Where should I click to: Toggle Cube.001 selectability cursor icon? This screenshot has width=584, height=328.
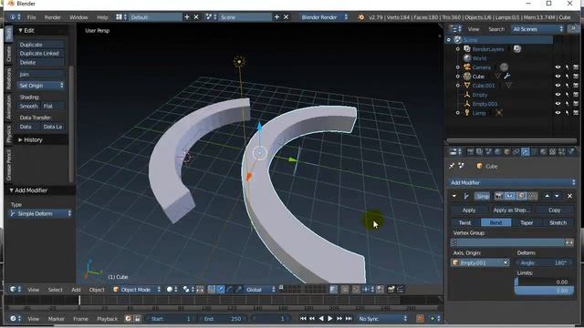pyautogui.click(x=567, y=86)
